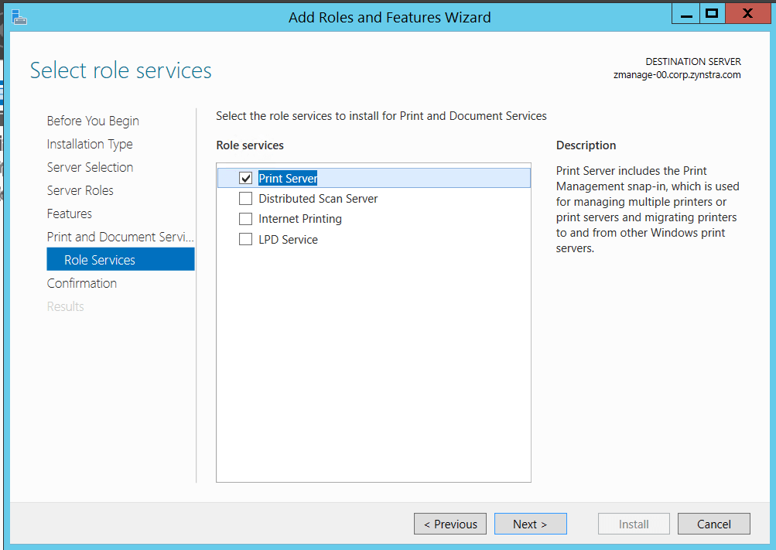Minimize the Add Roles and Features Wizard
This screenshot has width=776, height=550.
[x=685, y=13]
